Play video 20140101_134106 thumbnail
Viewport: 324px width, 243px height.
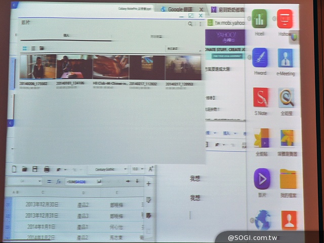click(x=74, y=67)
